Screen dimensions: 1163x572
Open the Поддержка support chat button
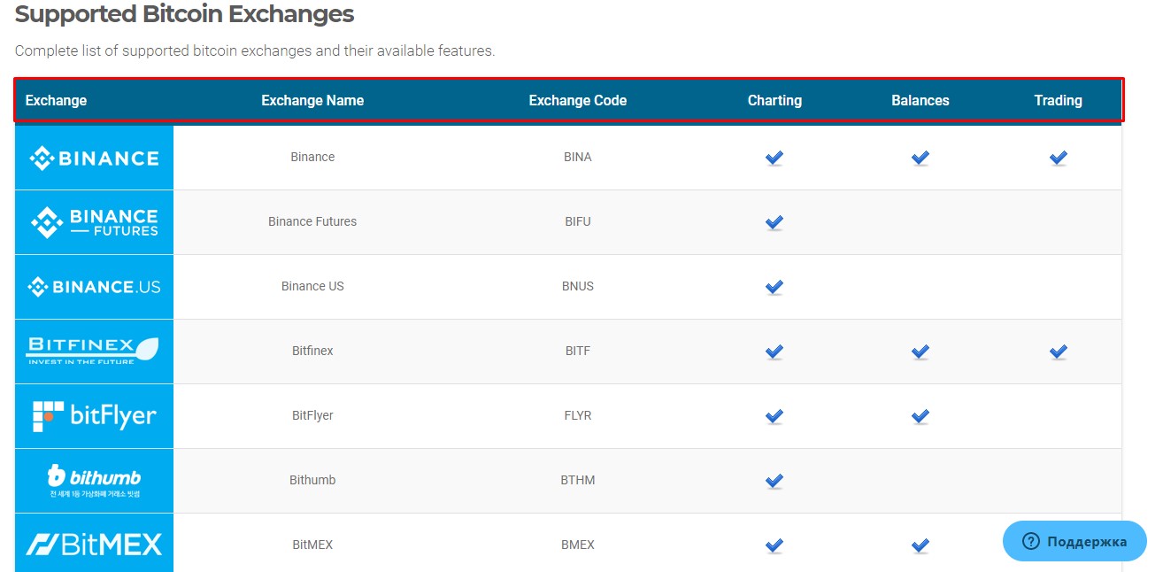pos(1074,541)
